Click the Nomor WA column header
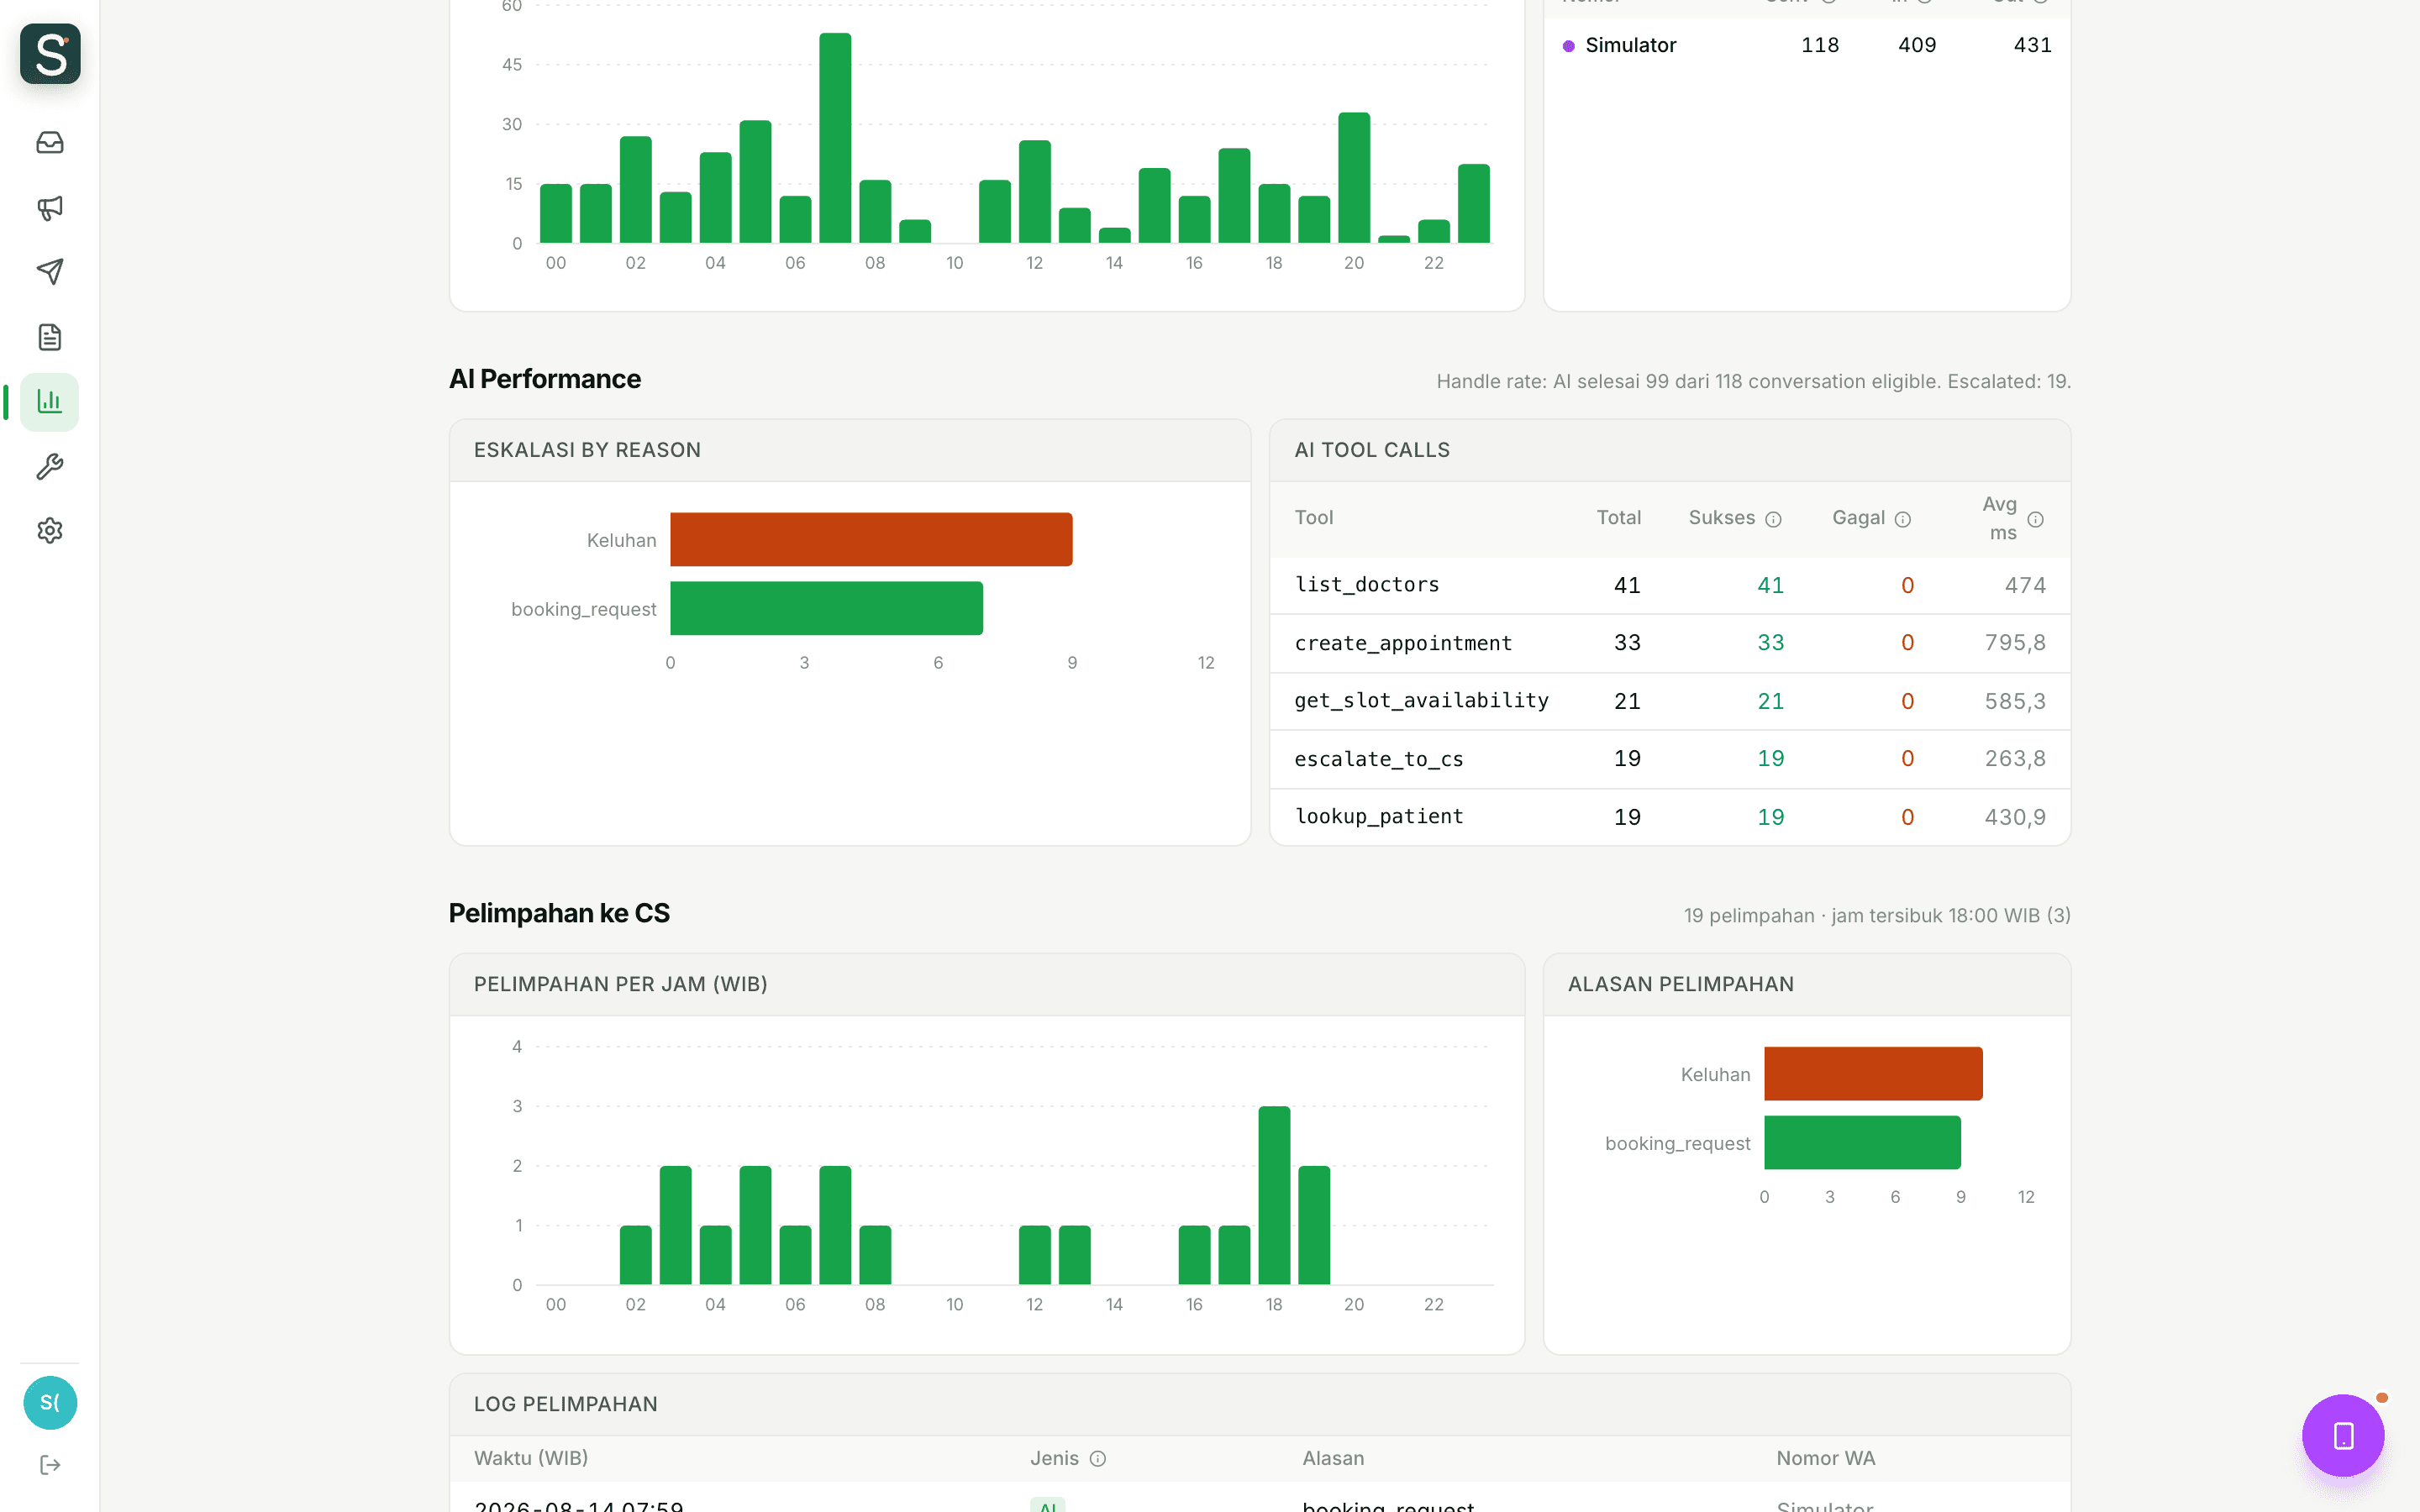Screen dimensions: 2420x1512 click(1825, 1458)
